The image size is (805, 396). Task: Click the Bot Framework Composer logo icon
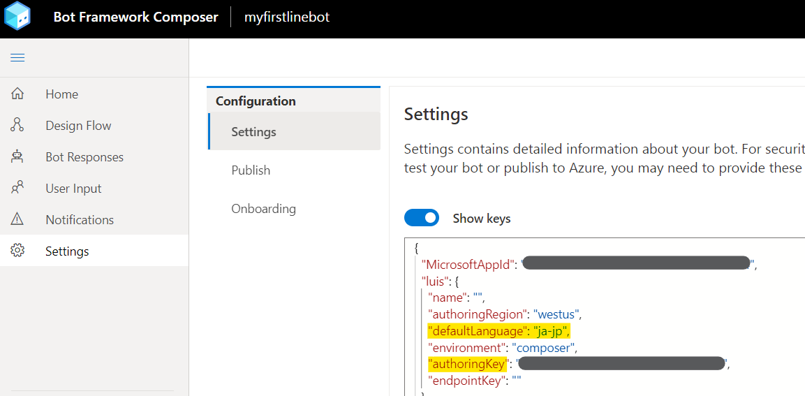tap(17, 17)
